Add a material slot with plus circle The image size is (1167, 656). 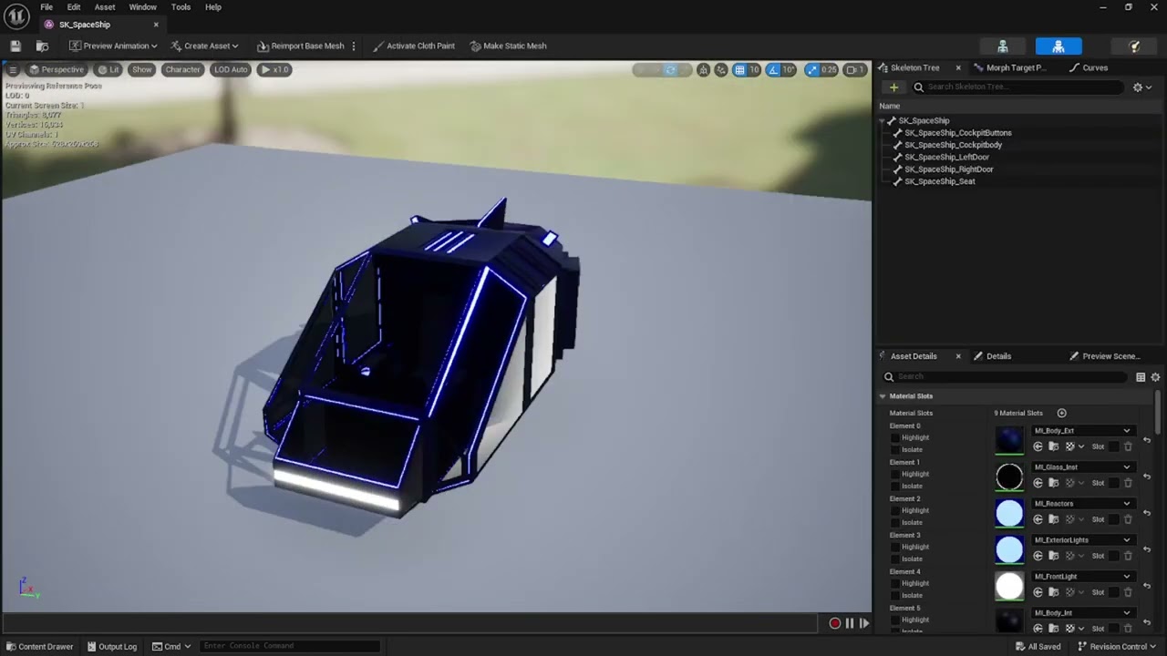coord(1061,414)
